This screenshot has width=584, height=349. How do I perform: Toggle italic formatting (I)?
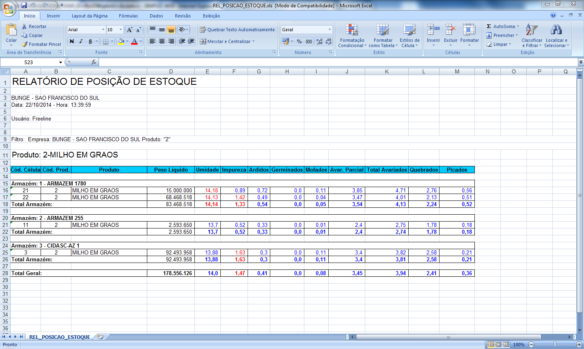[81, 41]
